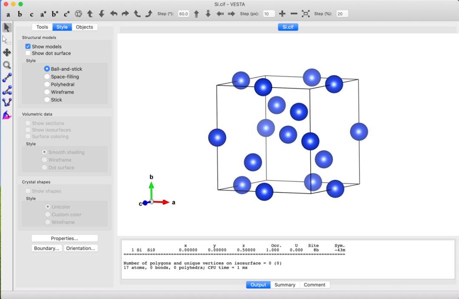View structure along the b axis
The width and height of the screenshot is (459, 299).
[x=20, y=14]
